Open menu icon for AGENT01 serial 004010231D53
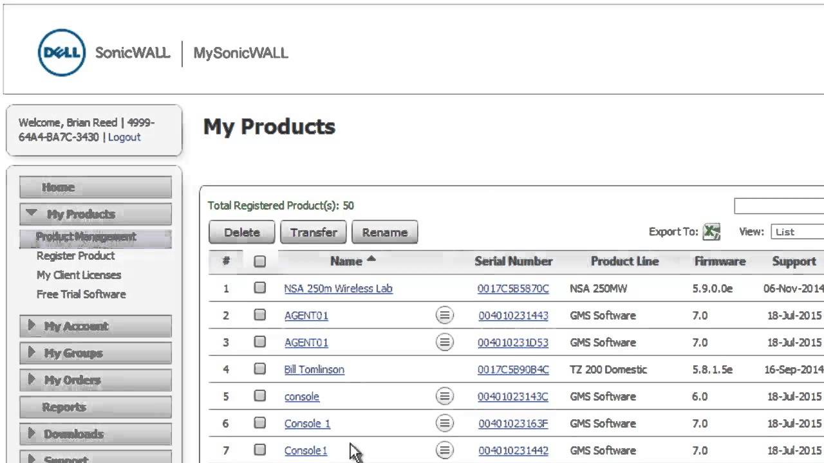 point(444,342)
